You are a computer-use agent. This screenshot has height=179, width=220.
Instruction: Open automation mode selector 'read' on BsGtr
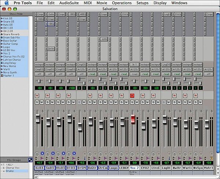92,74
